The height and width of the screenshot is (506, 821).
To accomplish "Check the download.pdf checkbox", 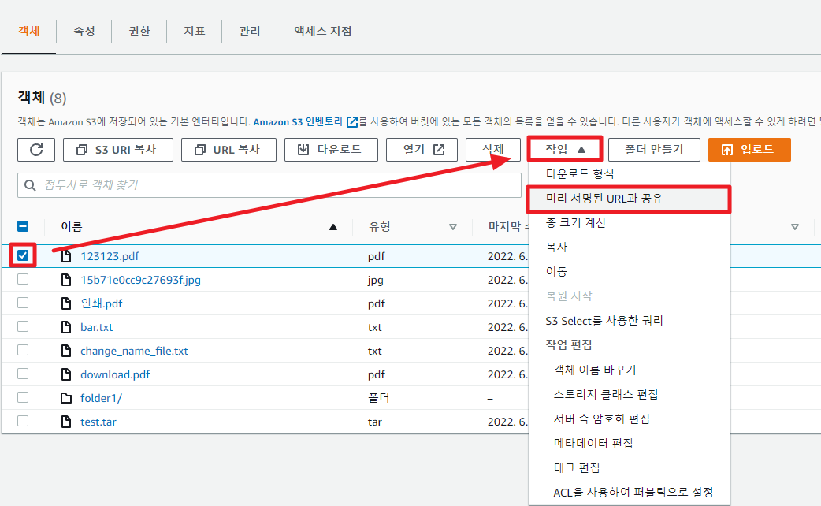I will pyautogui.click(x=23, y=374).
